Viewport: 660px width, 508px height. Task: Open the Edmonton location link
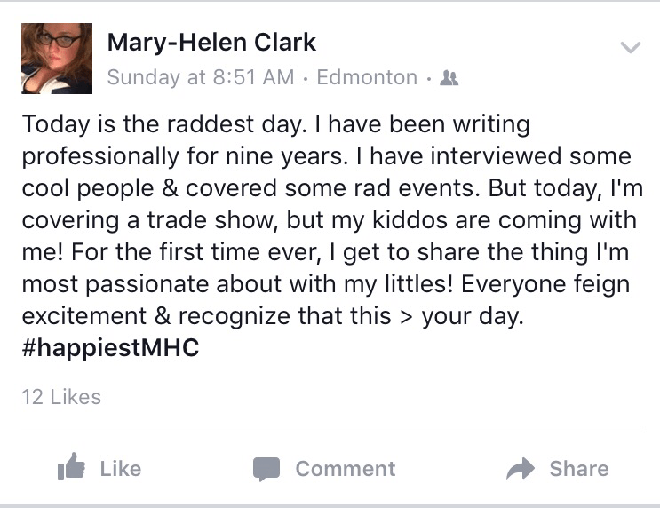click(366, 77)
